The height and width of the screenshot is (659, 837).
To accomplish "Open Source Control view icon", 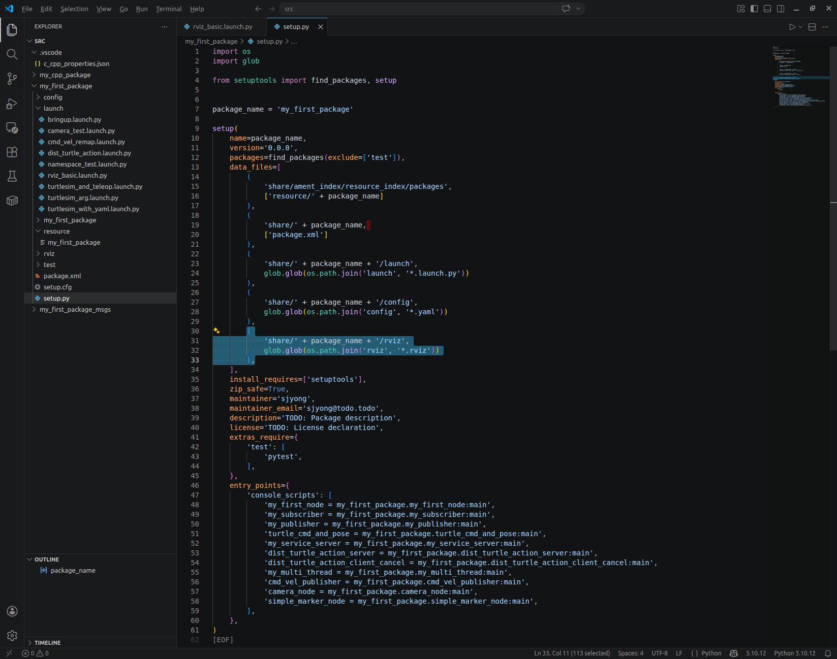I will point(12,79).
